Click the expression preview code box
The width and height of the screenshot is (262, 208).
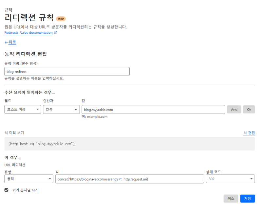click(x=130, y=144)
